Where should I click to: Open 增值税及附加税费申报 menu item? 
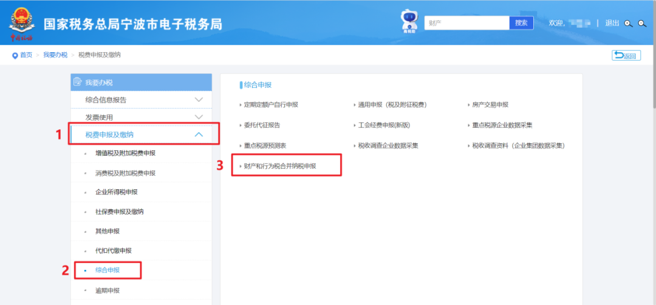pyautogui.click(x=125, y=153)
